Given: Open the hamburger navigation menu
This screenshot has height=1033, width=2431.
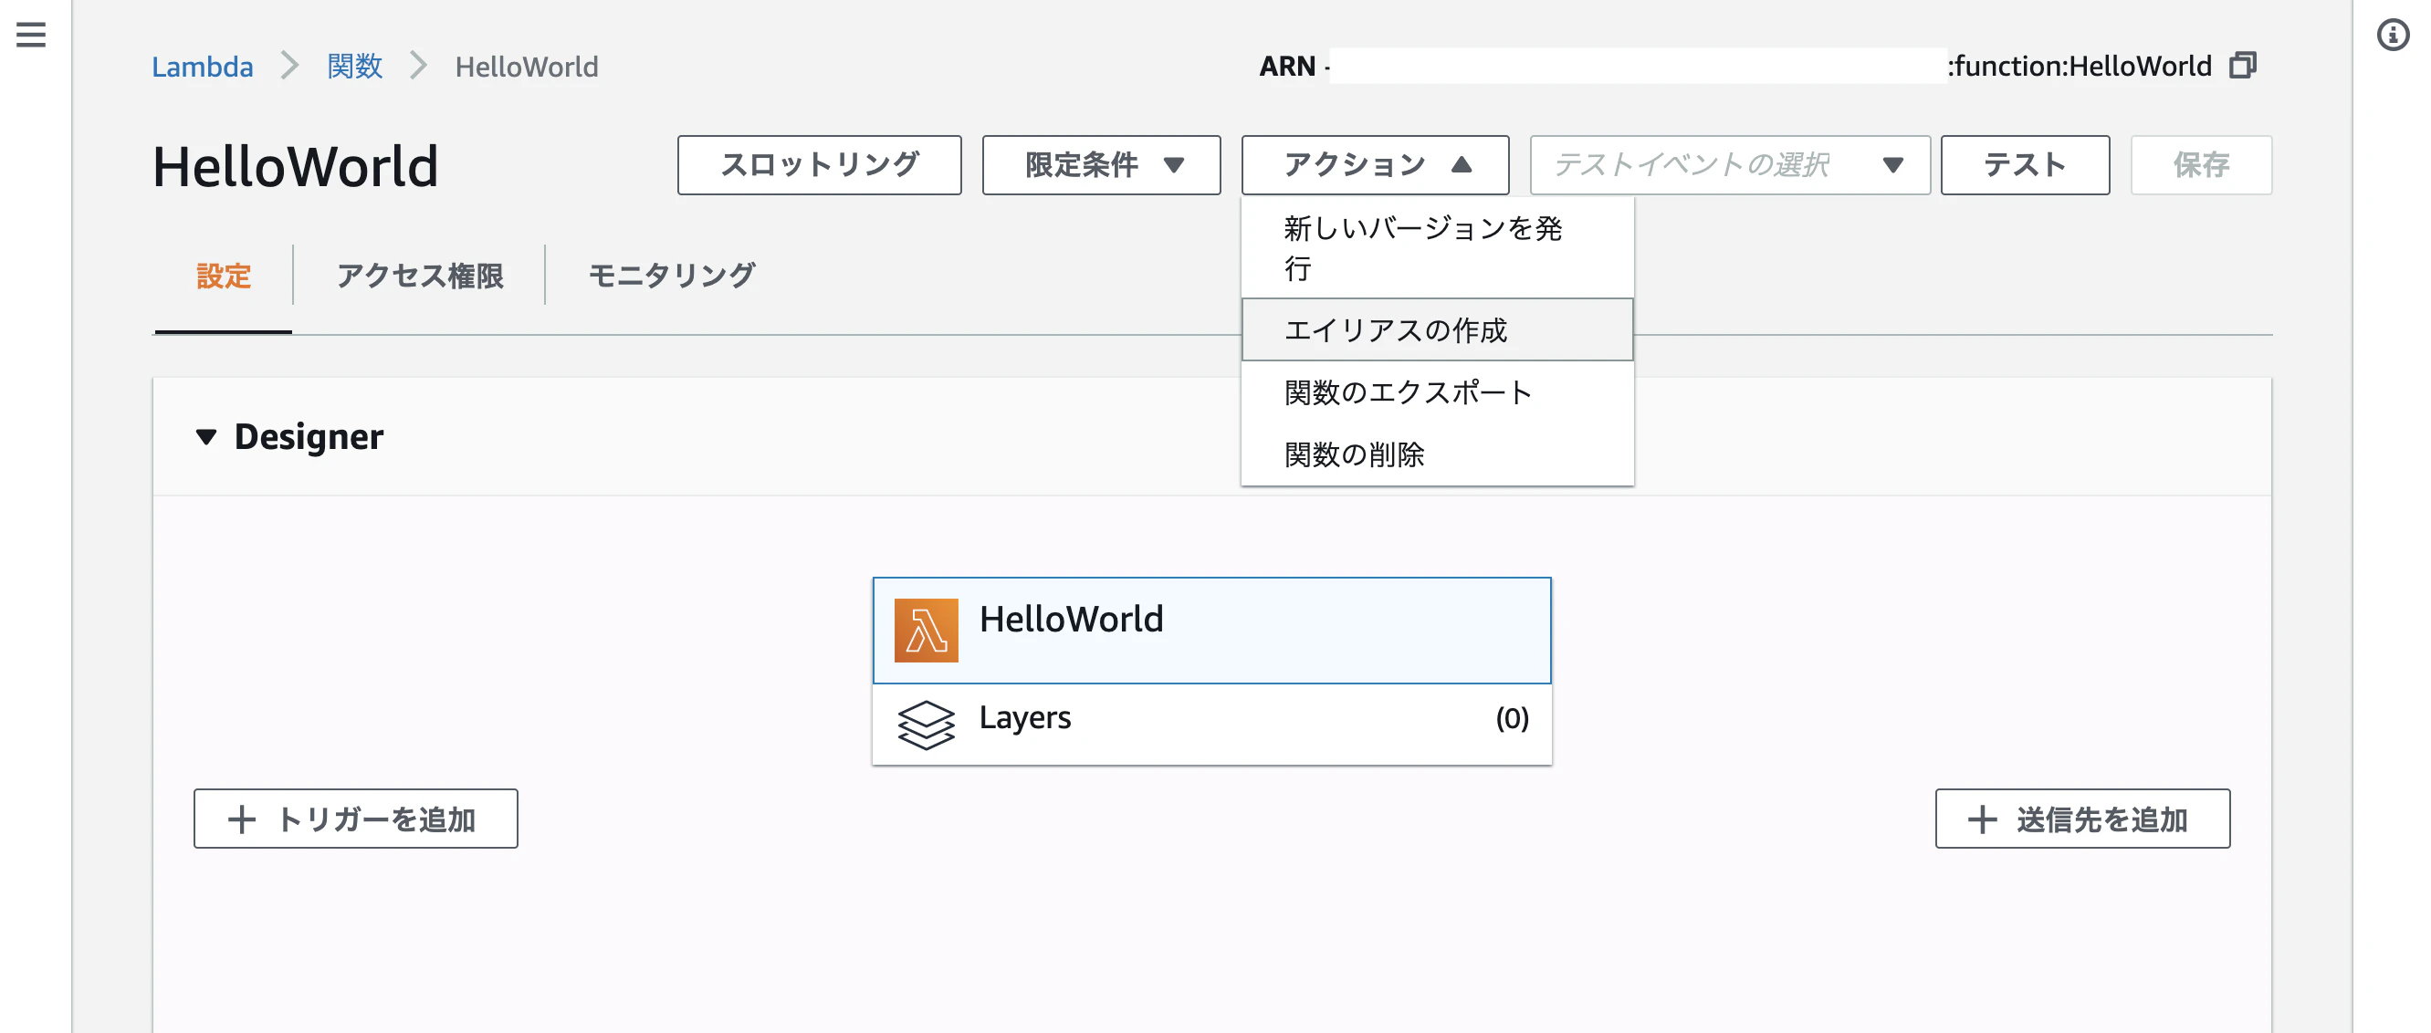Looking at the screenshot, I should (x=31, y=35).
